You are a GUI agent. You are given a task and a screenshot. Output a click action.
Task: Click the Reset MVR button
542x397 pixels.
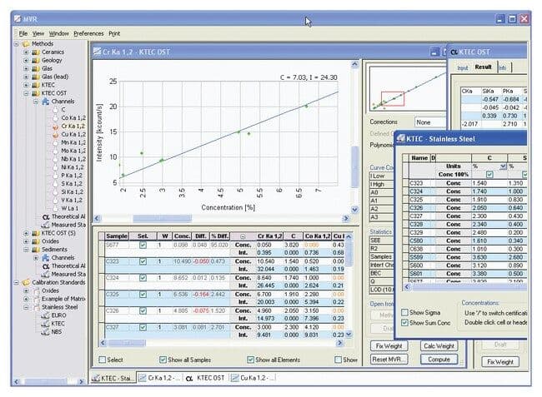(x=389, y=360)
